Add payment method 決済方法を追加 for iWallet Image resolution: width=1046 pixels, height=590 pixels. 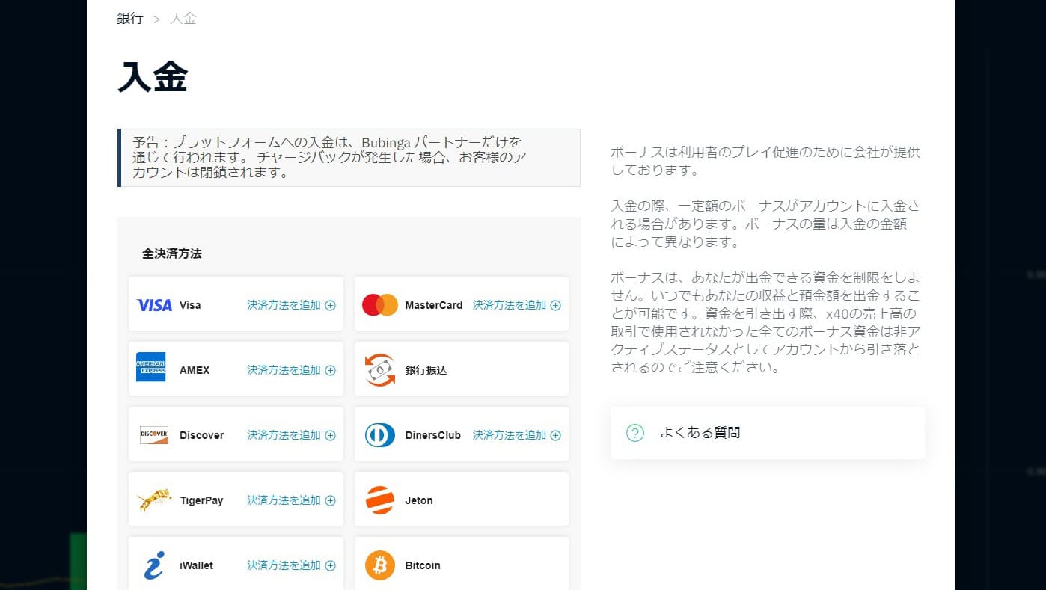(x=291, y=565)
